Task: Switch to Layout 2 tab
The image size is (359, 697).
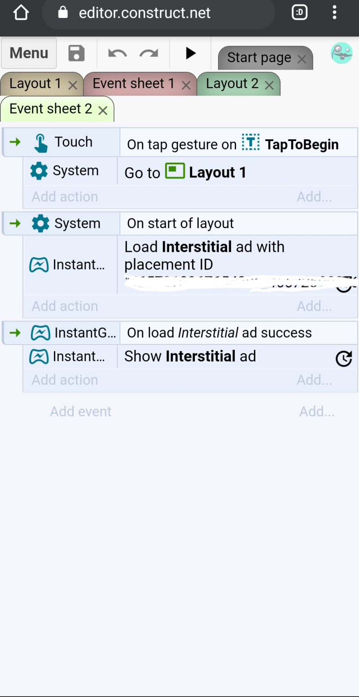Action: 232,84
